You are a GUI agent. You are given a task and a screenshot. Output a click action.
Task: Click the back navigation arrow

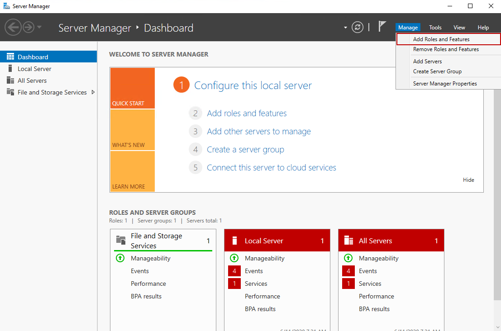(13, 27)
